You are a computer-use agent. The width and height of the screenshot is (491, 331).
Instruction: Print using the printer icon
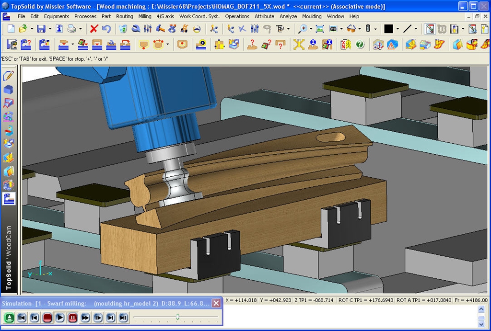72,29
